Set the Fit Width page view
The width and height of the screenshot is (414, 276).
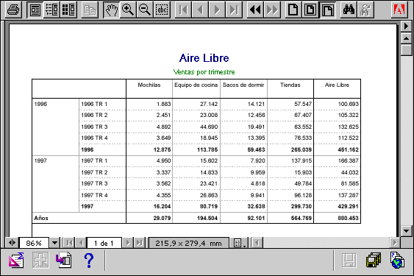tap(327, 10)
